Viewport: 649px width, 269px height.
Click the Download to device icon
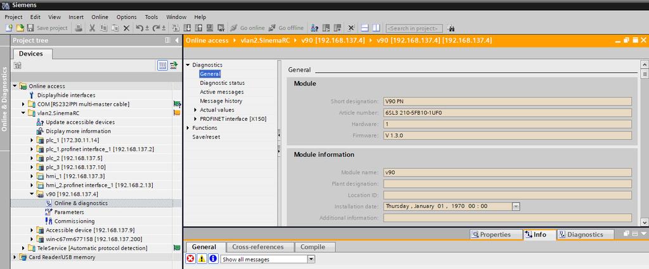[x=187, y=28]
